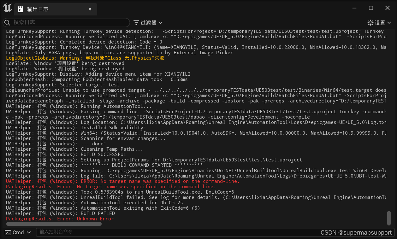This screenshot has height=239, width=397.
Task: Open the 设置 settings gear icon
Action: [x=370, y=22]
